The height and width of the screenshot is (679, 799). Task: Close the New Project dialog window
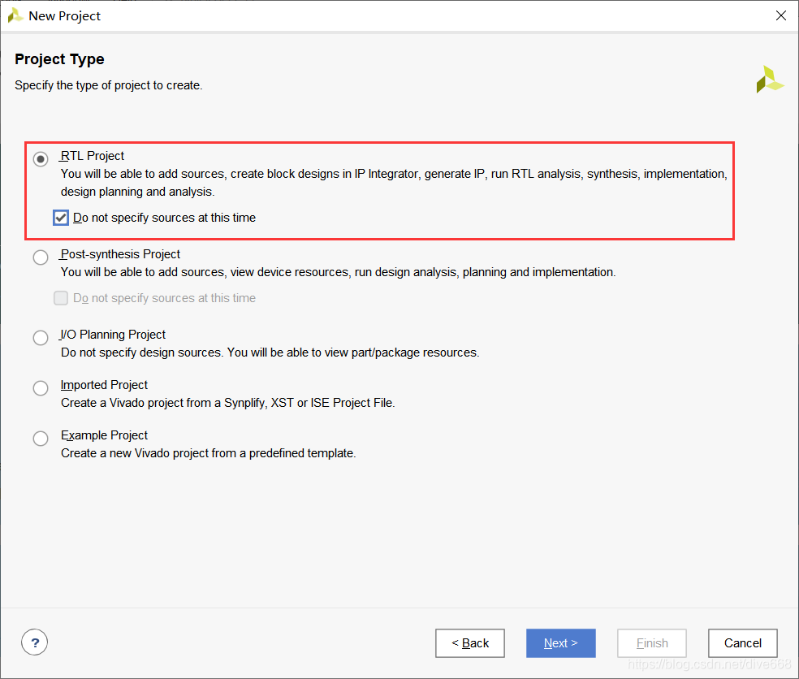click(780, 15)
